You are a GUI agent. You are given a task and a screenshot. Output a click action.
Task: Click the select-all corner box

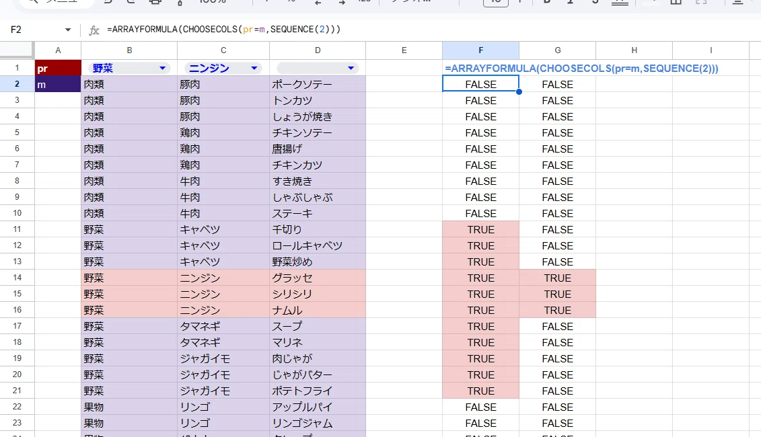[x=17, y=50]
